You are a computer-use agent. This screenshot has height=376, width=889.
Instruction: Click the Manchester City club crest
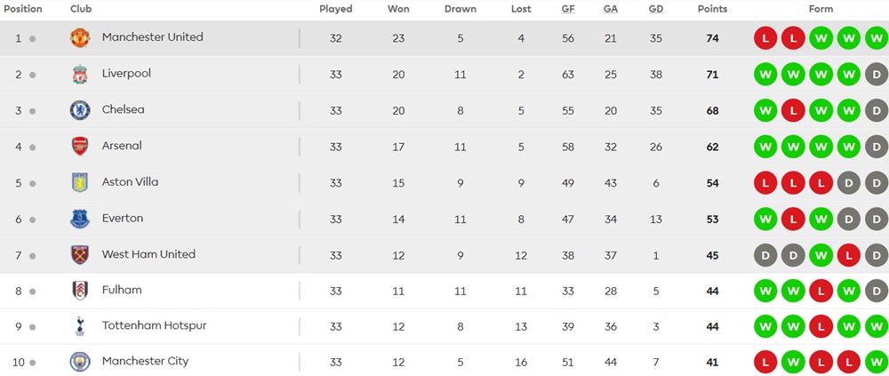(x=80, y=362)
